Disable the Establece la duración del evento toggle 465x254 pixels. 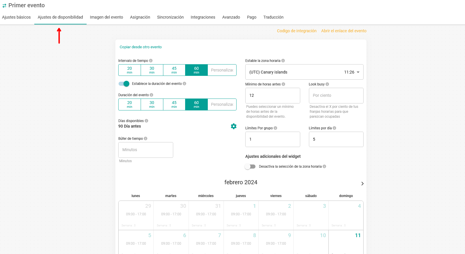tap(124, 84)
